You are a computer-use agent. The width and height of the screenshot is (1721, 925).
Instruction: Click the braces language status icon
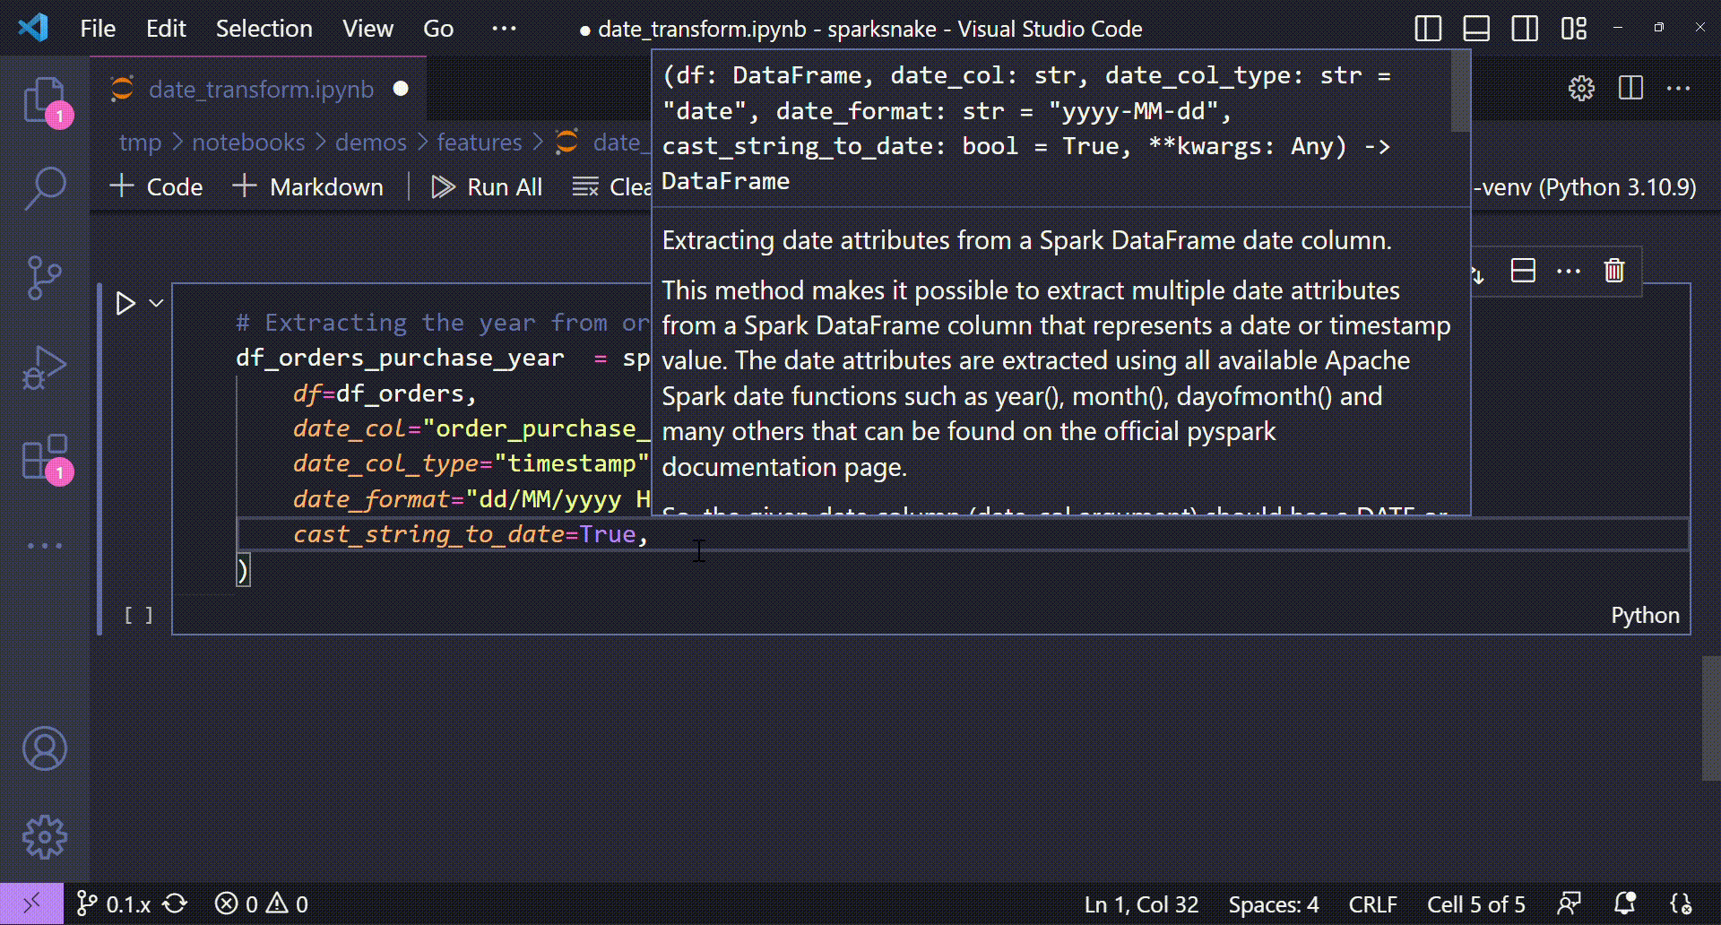1682,904
